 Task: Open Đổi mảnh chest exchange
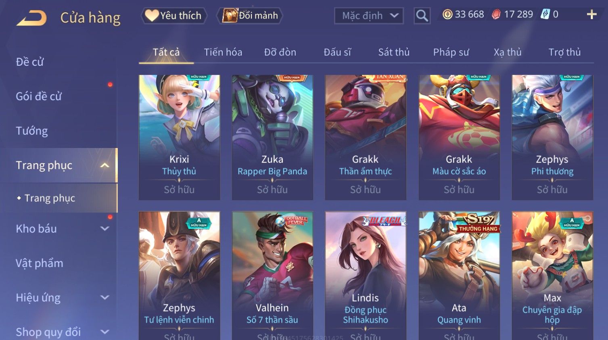pos(250,16)
